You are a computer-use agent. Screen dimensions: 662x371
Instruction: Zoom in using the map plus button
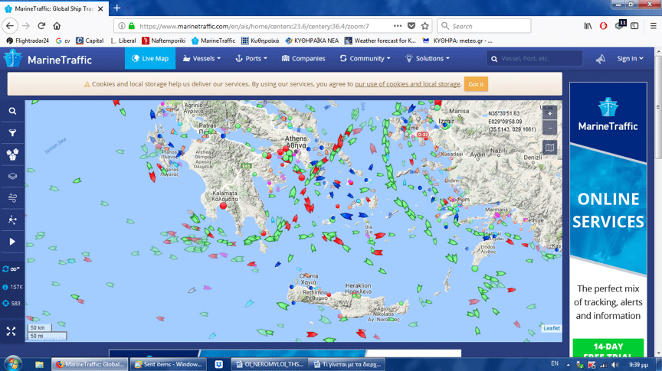(x=549, y=112)
